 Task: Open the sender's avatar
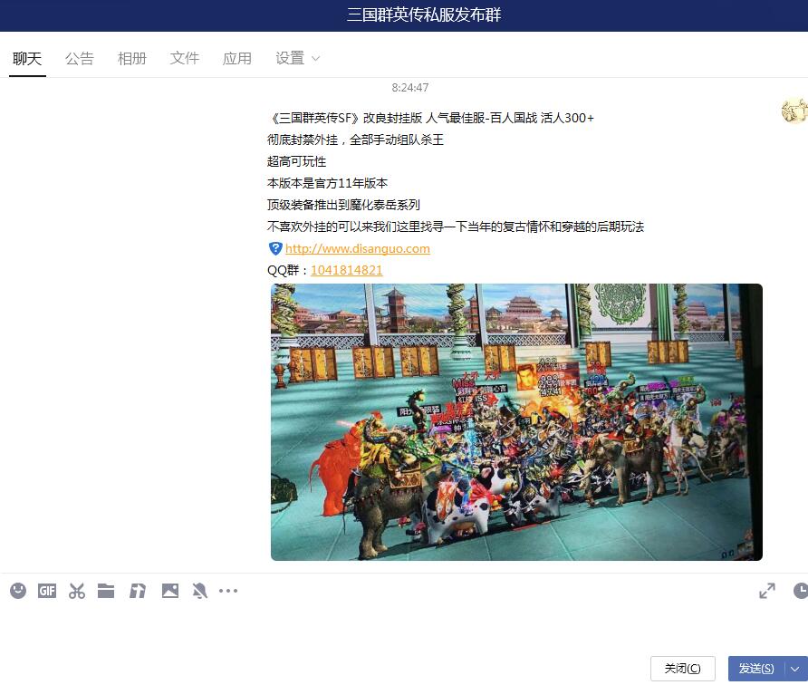794,111
